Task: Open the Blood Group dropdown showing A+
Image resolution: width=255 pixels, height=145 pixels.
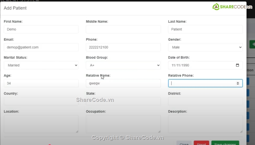Action: [x=123, y=65]
